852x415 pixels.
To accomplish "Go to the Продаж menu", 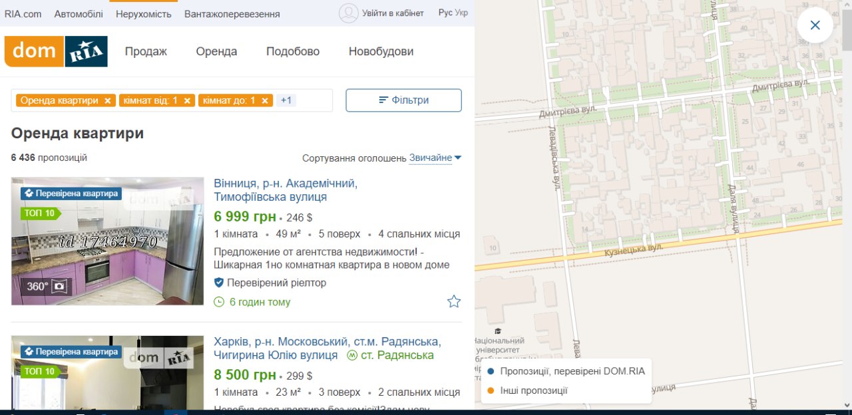I will [x=146, y=51].
